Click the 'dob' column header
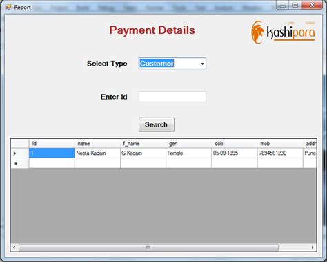Image resolution: width=327 pixels, height=262 pixels. [x=234, y=144]
